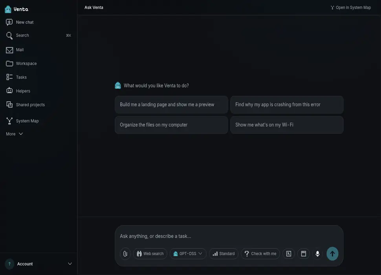Toggle the Check with me option
This screenshot has height=275, width=381.
click(260, 254)
